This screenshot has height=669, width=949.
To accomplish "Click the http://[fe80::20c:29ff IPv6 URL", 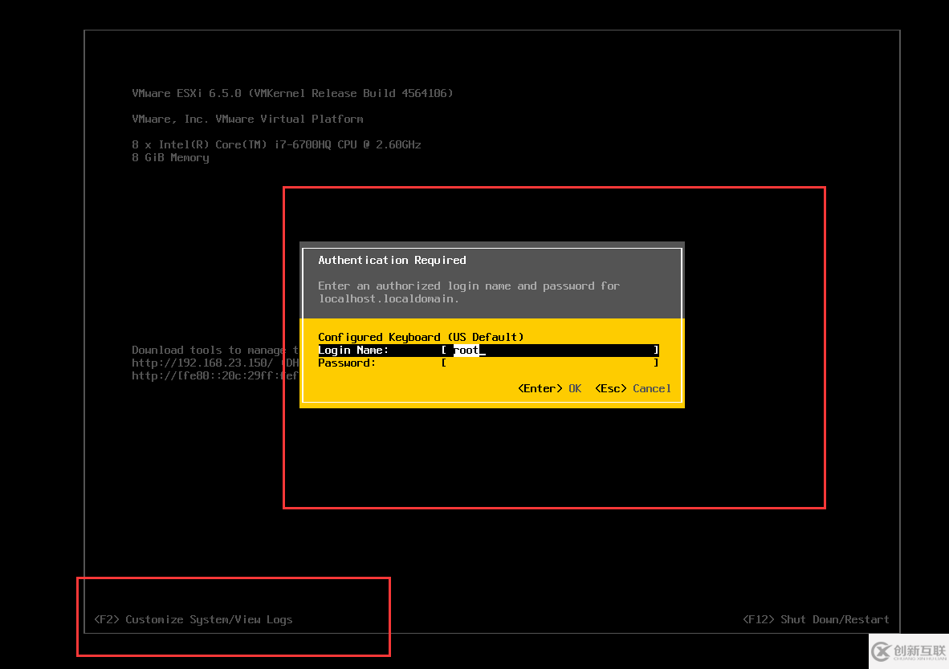I will (215, 375).
